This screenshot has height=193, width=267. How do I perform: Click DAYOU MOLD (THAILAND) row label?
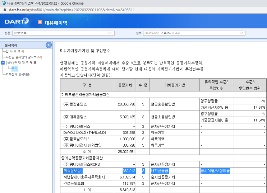click(x=85, y=132)
